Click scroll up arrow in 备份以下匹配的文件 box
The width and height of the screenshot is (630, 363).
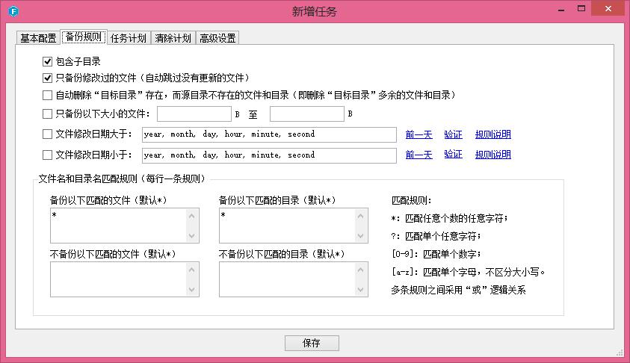tap(191, 216)
